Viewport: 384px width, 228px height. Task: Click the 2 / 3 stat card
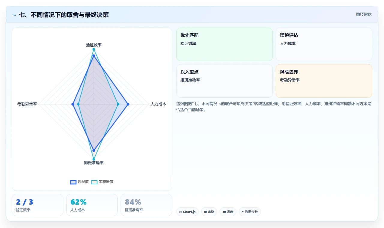click(x=37, y=205)
